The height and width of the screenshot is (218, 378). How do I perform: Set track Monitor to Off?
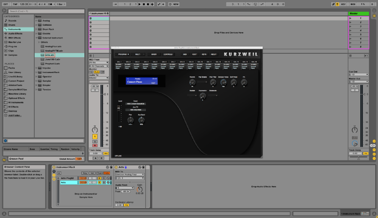[102, 72]
